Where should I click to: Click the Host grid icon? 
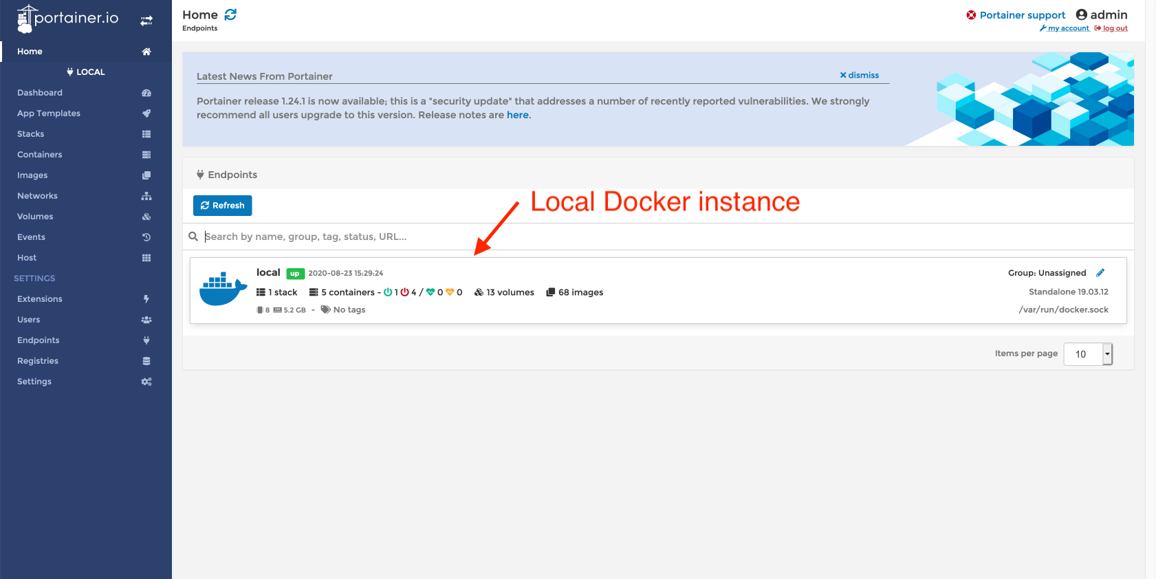[146, 258]
